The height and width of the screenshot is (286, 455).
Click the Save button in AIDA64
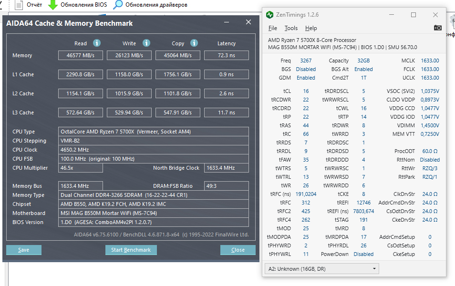(23, 250)
